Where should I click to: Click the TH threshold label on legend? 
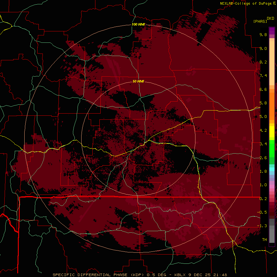264,240
